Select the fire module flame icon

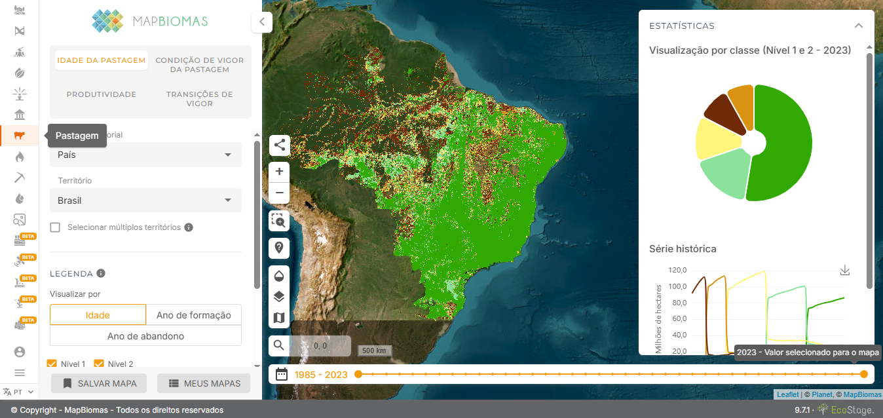click(x=20, y=157)
